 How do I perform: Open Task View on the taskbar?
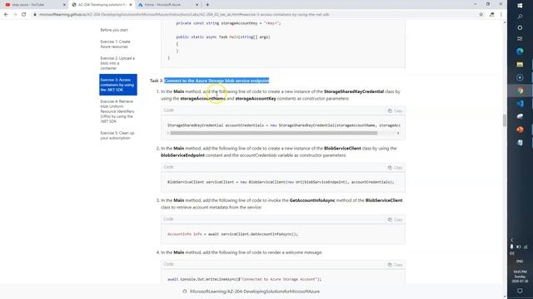point(520,39)
